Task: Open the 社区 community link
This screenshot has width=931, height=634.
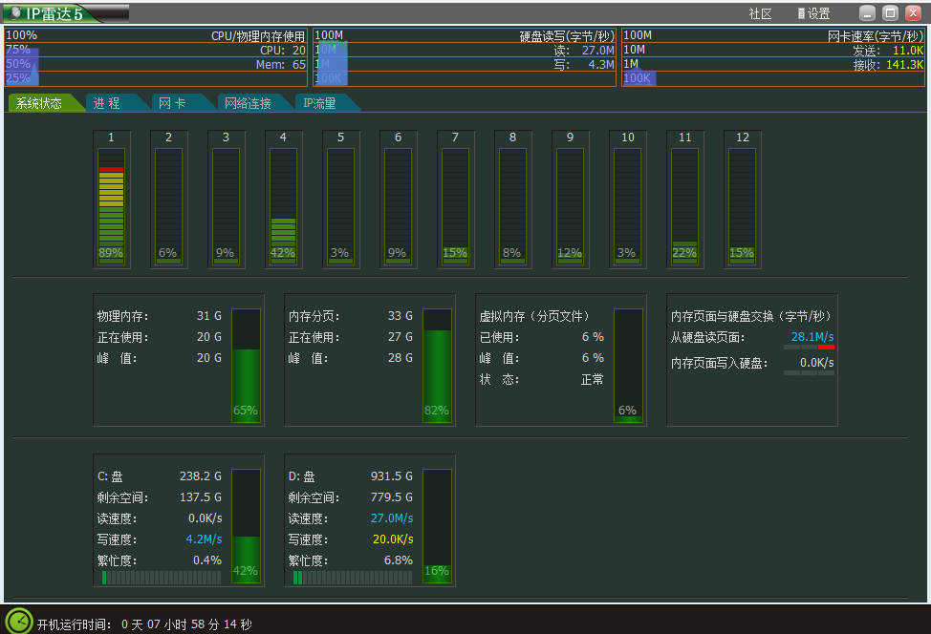Action: tap(760, 13)
